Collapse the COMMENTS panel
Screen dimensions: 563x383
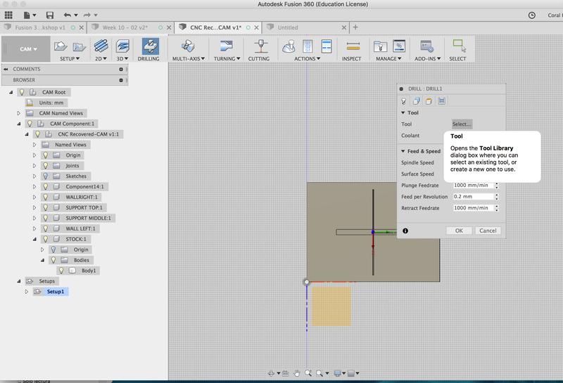(x=6, y=69)
